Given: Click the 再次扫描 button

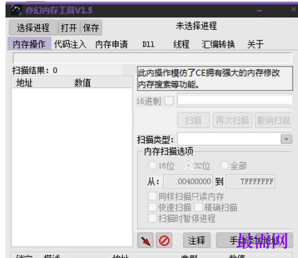Looking at the screenshot, I should point(232,120).
